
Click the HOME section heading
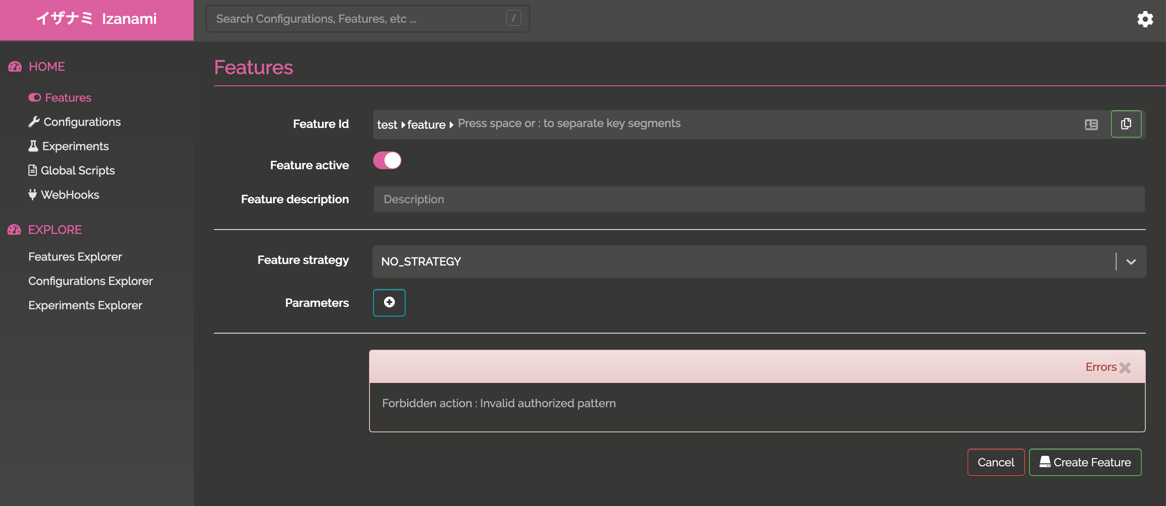pos(47,66)
